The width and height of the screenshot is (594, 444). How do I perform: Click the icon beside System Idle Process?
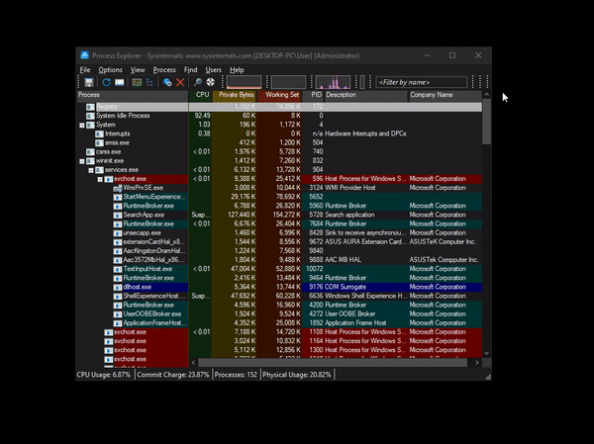pos(90,116)
